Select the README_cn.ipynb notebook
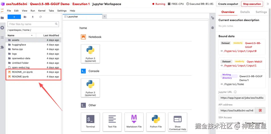Viewport: 271px width, 134px height. pyautogui.click(x=33, y=72)
